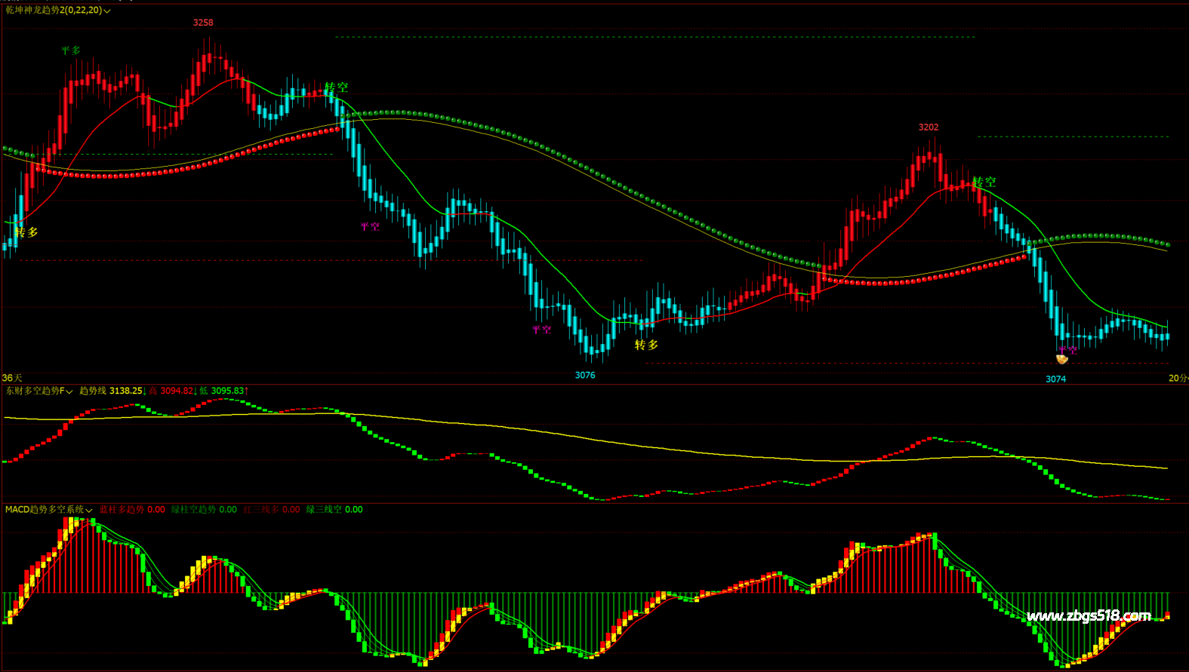Click the 绿柱空趋势 indicator label
Image resolution: width=1189 pixels, height=672 pixels.
click(x=204, y=510)
